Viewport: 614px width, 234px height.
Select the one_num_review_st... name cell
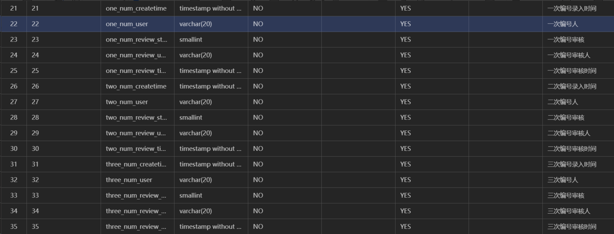click(x=137, y=40)
